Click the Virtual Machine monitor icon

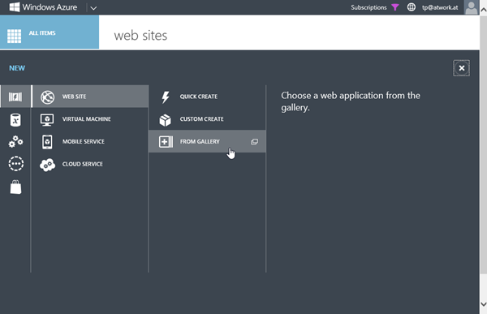47,119
